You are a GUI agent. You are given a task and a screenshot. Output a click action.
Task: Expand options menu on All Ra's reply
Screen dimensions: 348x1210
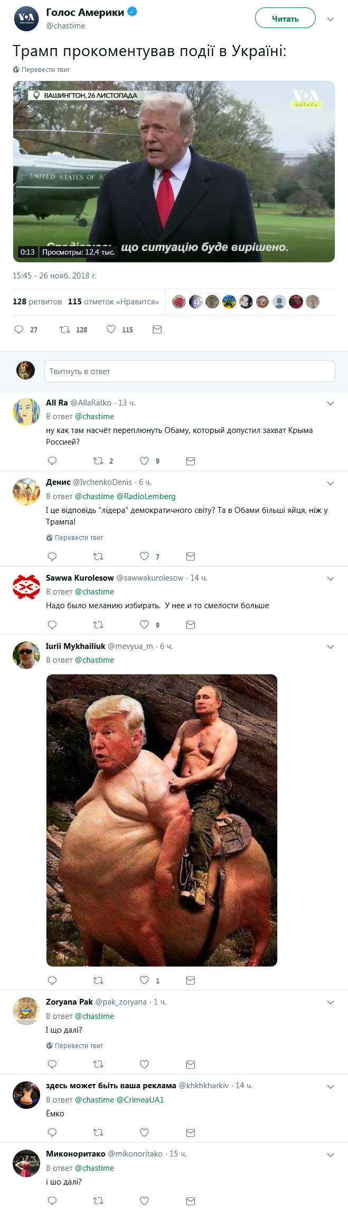pyautogui.click(x=331, y=403)
